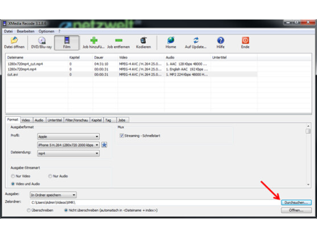This screenshot has width=317, height=238.
Task: Open the Optionen menu
Action: tap(47, 31)
